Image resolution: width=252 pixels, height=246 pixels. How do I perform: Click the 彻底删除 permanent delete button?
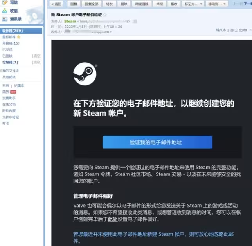pyautogui.click(x=142, y=4)
